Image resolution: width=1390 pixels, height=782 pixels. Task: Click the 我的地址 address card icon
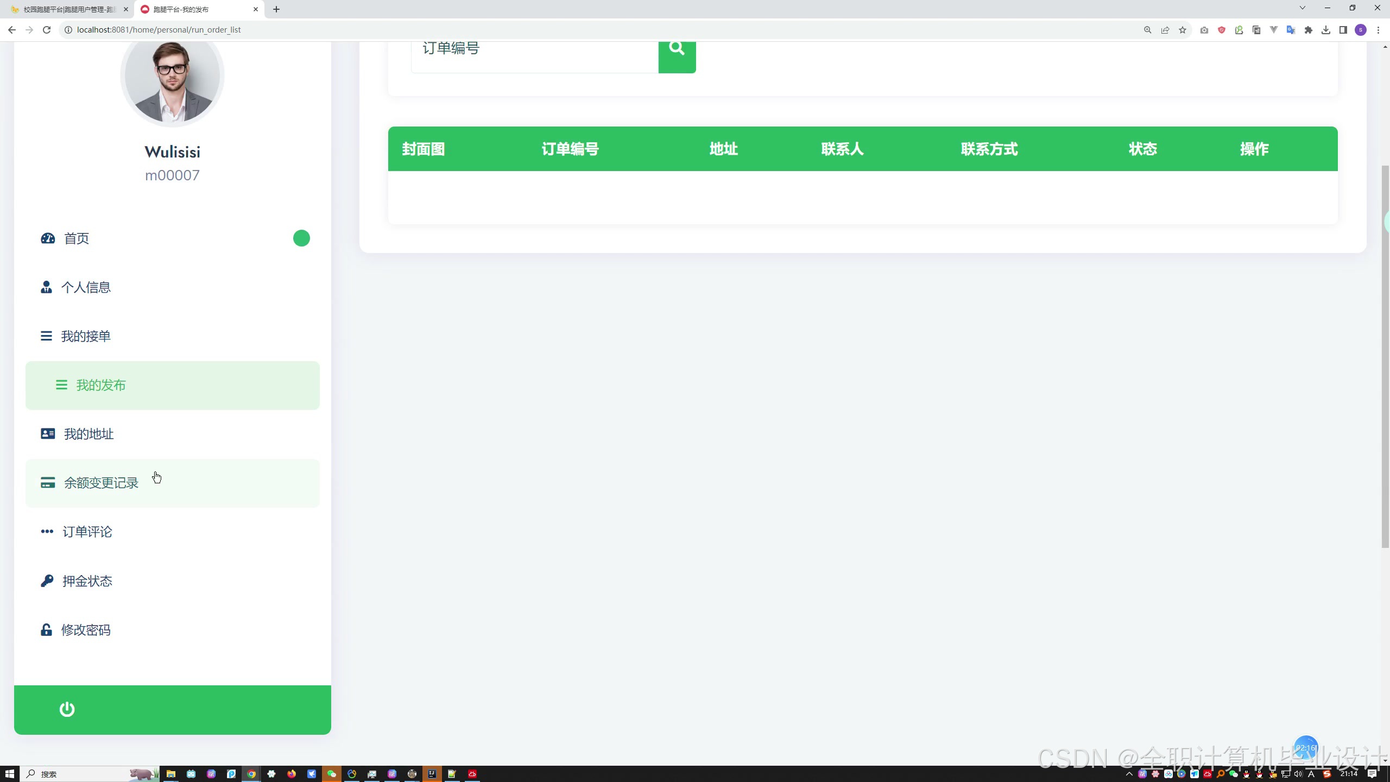(48, 434)
